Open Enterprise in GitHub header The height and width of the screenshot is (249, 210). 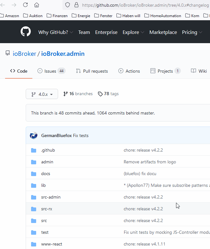coord(106,32)
